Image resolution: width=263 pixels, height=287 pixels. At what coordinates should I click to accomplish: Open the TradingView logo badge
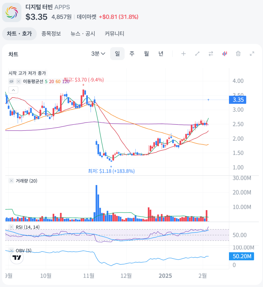point(17,258)
